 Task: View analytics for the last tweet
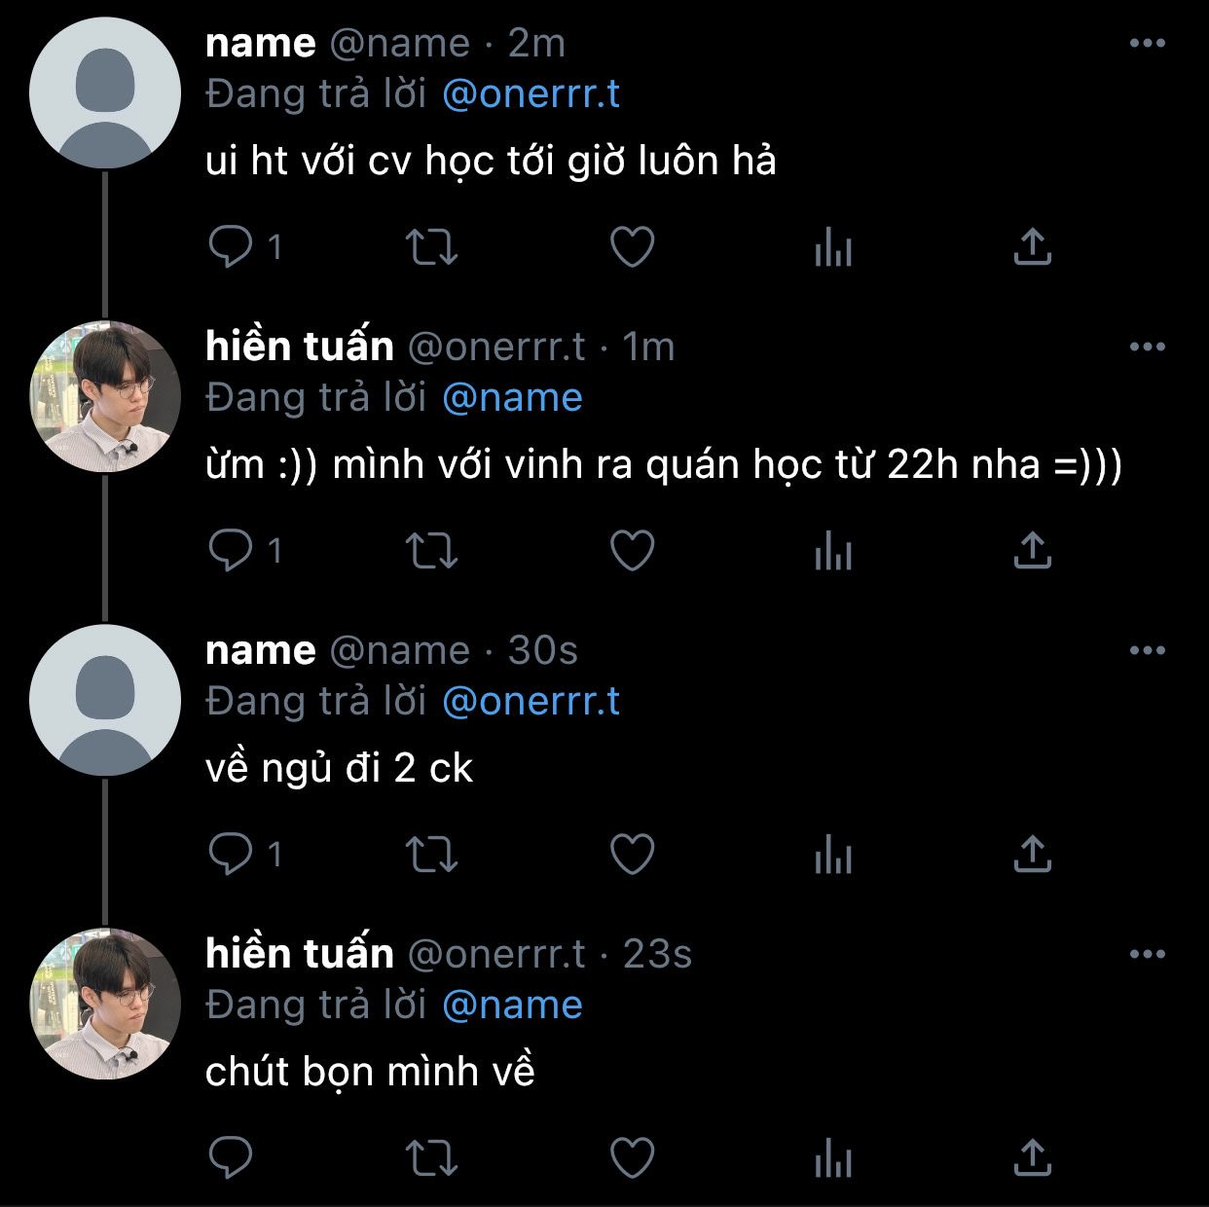pos(832,1158)
